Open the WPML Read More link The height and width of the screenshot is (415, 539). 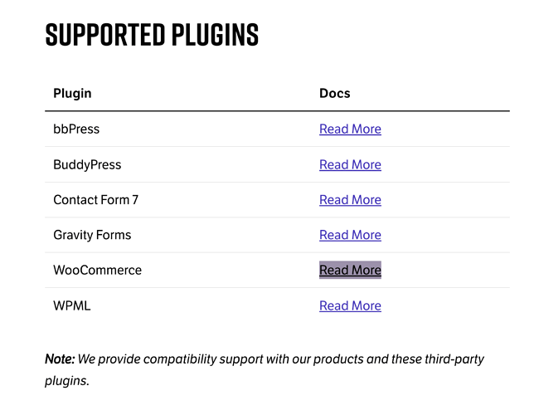tap(350, 305)
